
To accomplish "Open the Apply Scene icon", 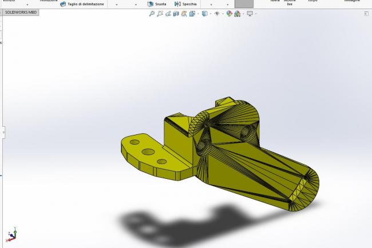I will coord(238,14).
